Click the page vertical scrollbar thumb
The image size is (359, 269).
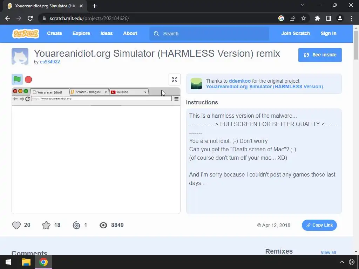click(356, 45)
